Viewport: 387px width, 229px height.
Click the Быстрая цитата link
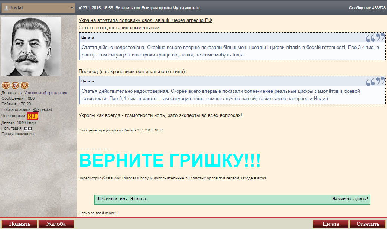tap(156, 8)
